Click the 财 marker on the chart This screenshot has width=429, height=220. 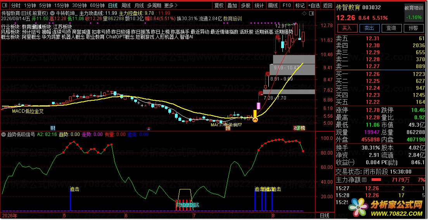click(53, 128)
